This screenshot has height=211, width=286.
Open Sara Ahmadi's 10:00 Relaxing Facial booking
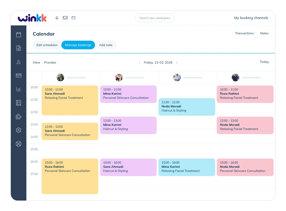point(70,100)
